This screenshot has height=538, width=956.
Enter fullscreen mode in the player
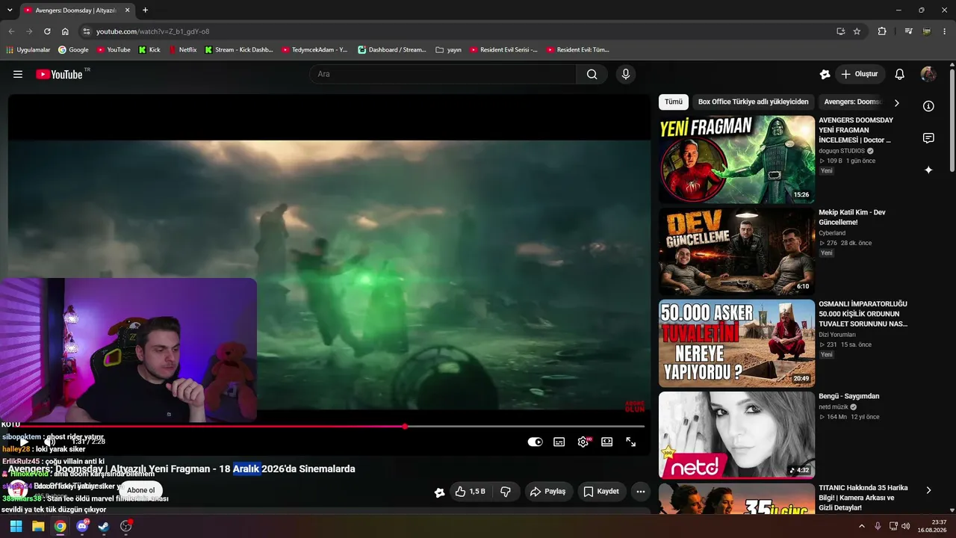[631, 442]
